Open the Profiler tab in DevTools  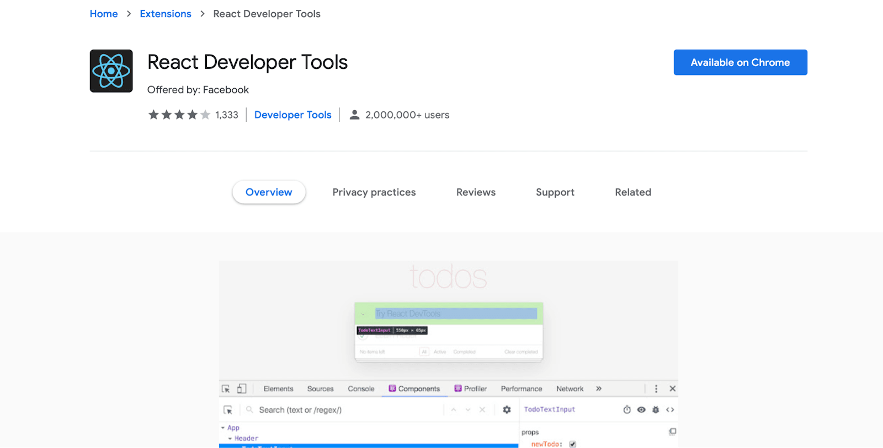point(470,388)
